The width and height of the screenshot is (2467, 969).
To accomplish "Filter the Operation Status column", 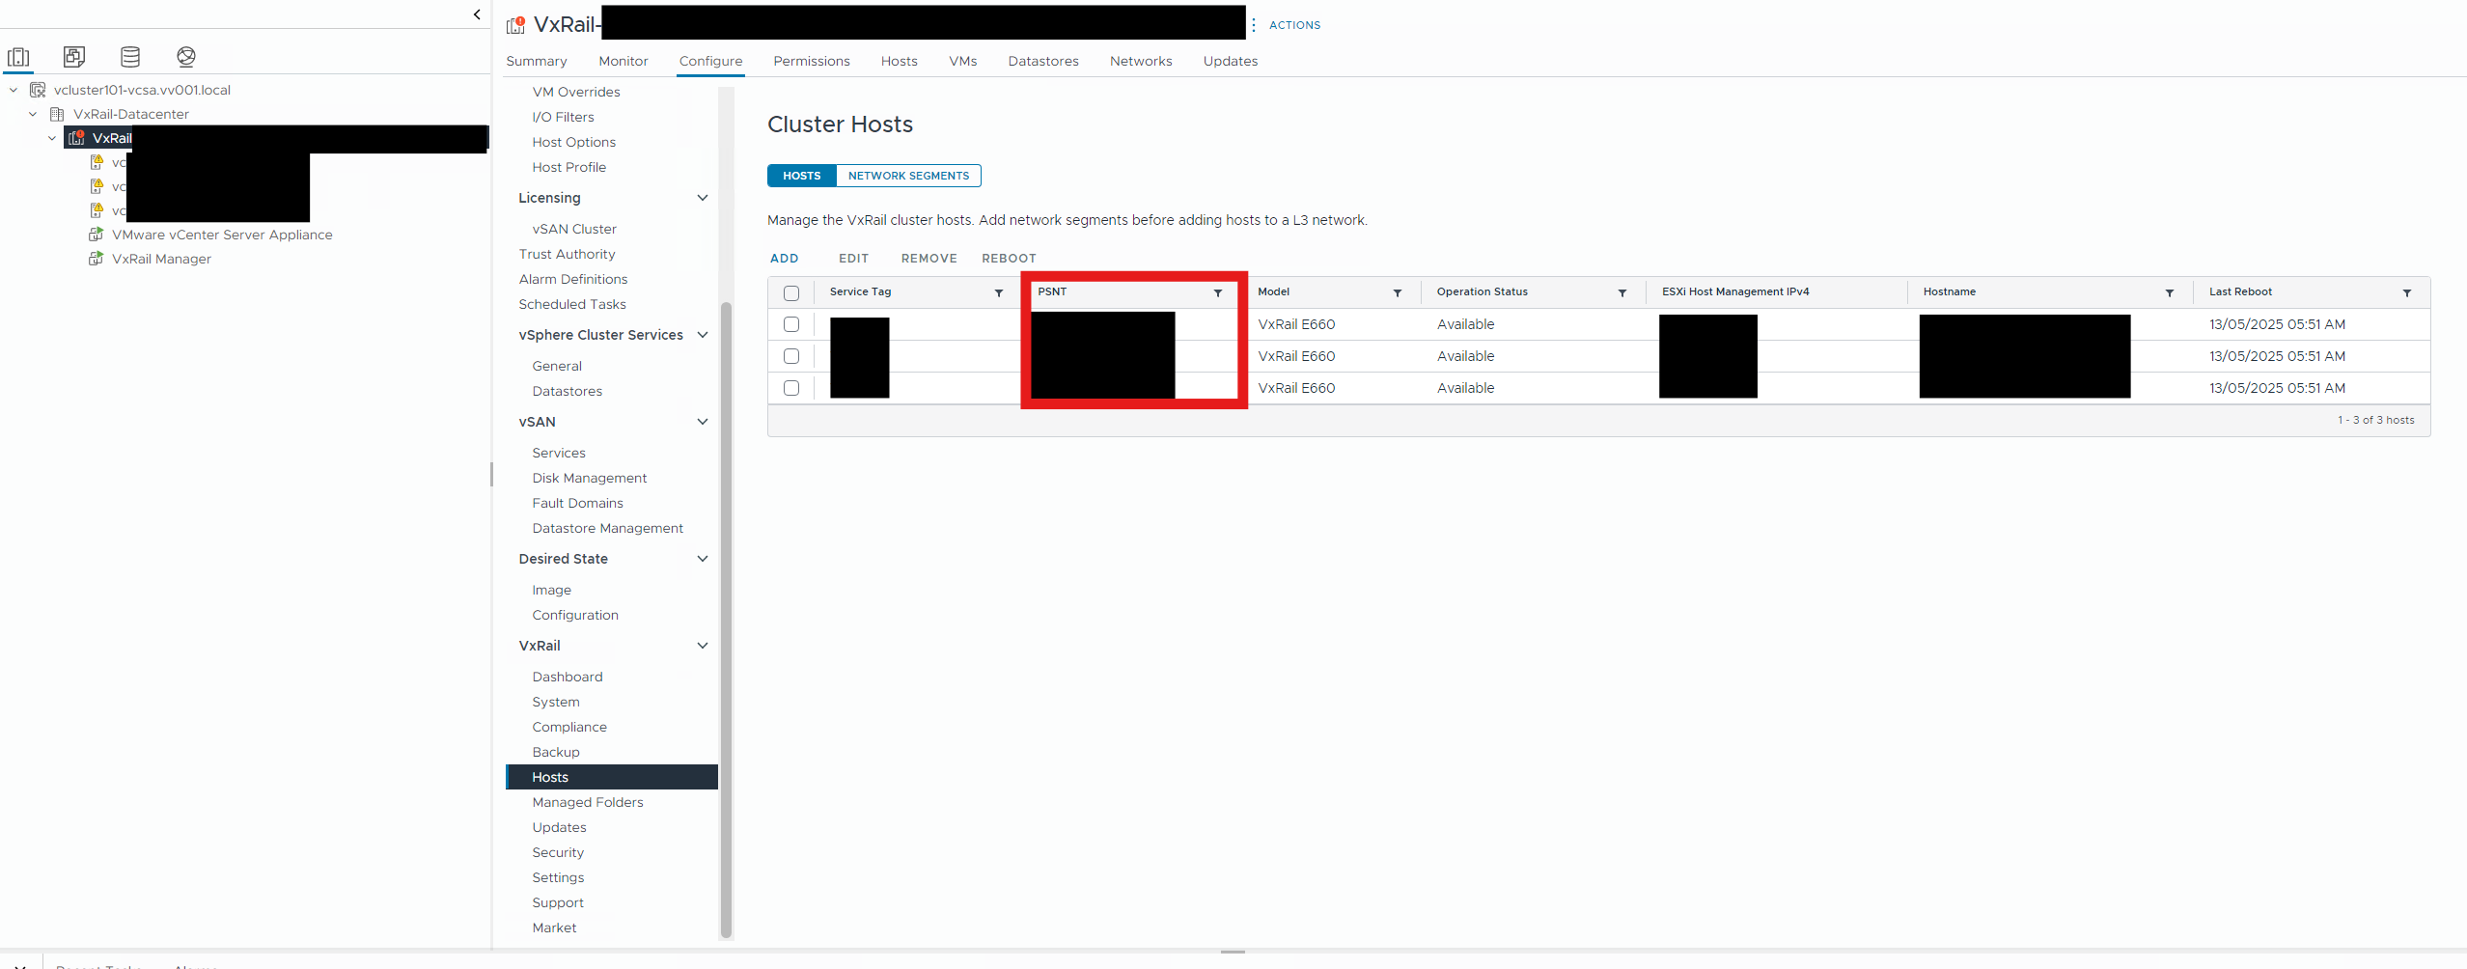I will tap(1622, 292).
